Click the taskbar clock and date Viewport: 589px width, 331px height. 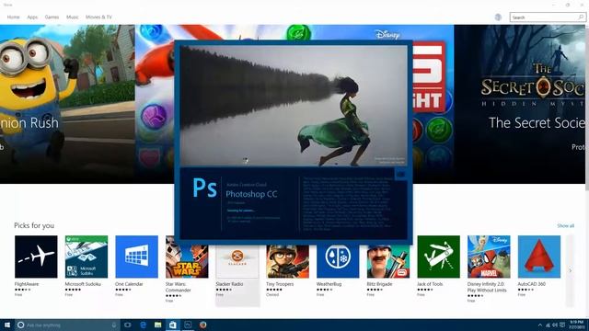point(577,325)
